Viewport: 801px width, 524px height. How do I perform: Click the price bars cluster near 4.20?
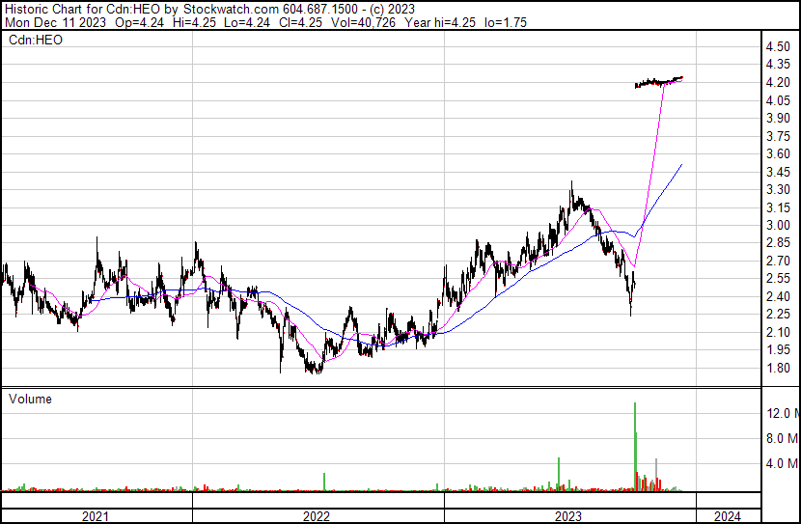click(x=658, y=82)
